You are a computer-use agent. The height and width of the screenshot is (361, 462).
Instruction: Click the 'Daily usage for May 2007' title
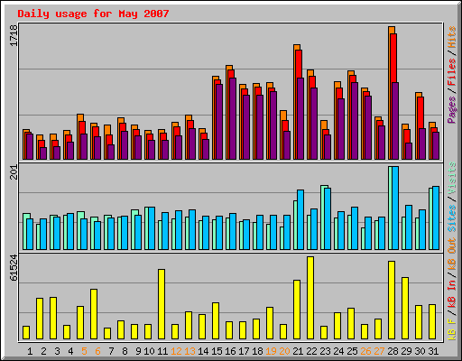point(93,14)
